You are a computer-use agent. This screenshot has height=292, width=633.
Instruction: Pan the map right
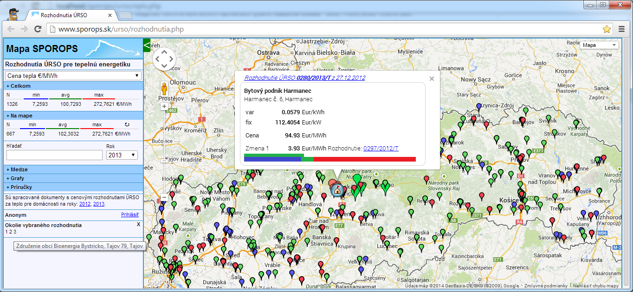[172, 59]
